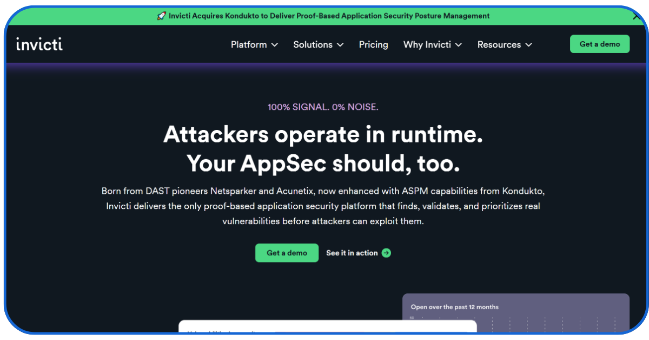The width and height of the screenshot is (649, 340).
Task: Select Pricing in the navigation bar
Action: tap(373, 45)
